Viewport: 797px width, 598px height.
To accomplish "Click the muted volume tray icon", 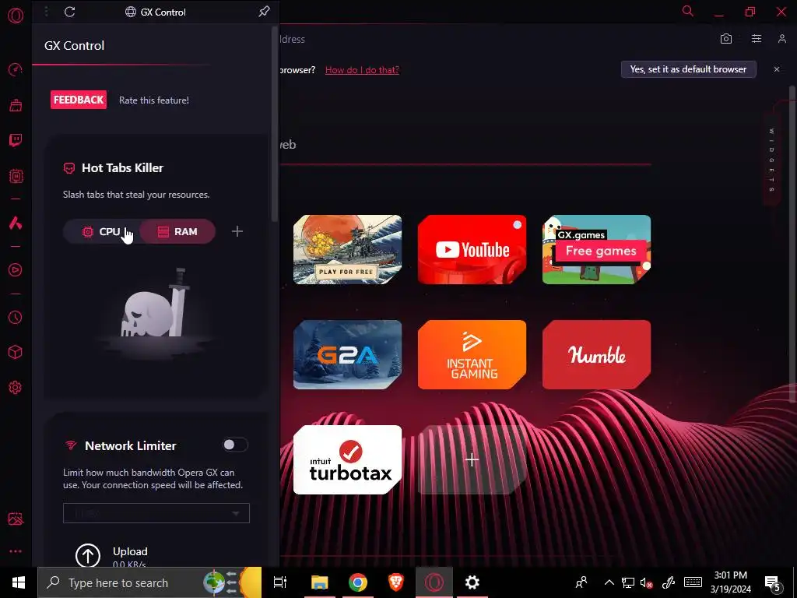I will pos(647,582).
